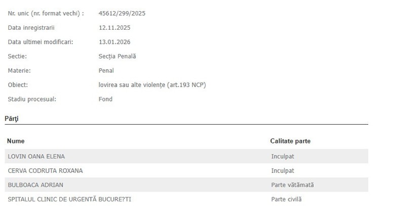The width and height of the screenshot is (405, 212).
Task: Click the Parte vătămată role cell
Action: [292, 185]
